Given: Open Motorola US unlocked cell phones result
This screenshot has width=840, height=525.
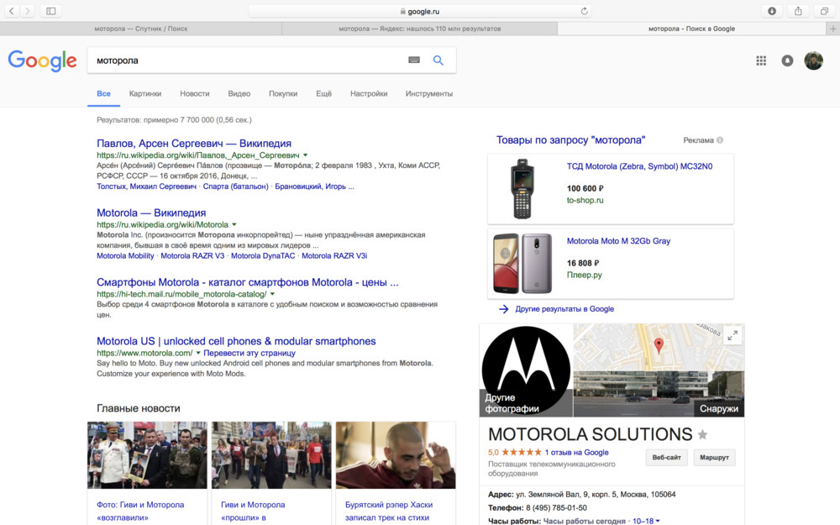Looking at the screenshot, I should click(x=236, y=341).
